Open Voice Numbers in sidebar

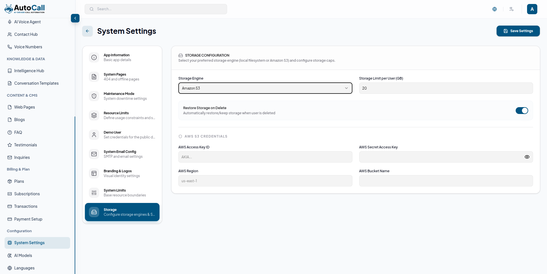(x=37, y=47)
